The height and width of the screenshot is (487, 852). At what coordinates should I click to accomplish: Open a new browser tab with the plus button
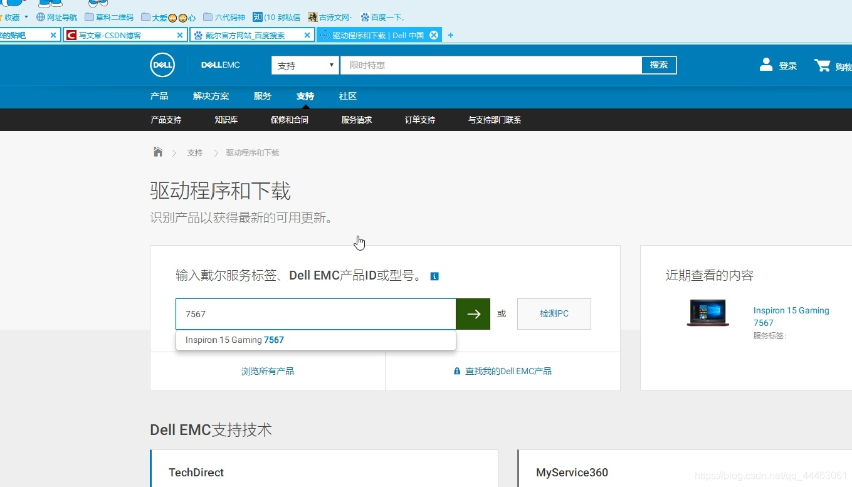pyautogui.click(x=450, y=35)
